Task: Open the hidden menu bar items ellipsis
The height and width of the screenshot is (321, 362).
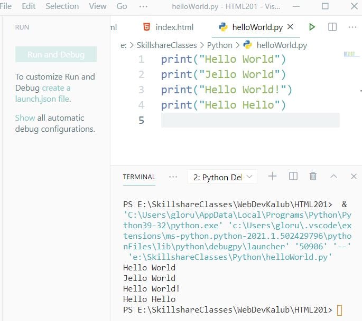Action: pyautogui.click(x=143, y=6)
